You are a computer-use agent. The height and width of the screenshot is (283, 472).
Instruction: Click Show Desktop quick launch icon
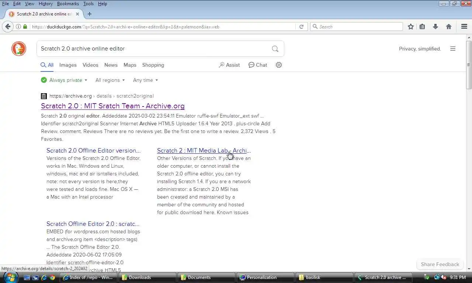click(x=27, y=277)
